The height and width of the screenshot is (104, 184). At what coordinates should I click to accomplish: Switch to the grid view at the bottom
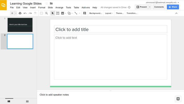pos(27,101)
